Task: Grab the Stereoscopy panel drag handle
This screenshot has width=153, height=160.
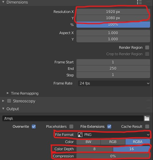Action: (x=148, y=101)
